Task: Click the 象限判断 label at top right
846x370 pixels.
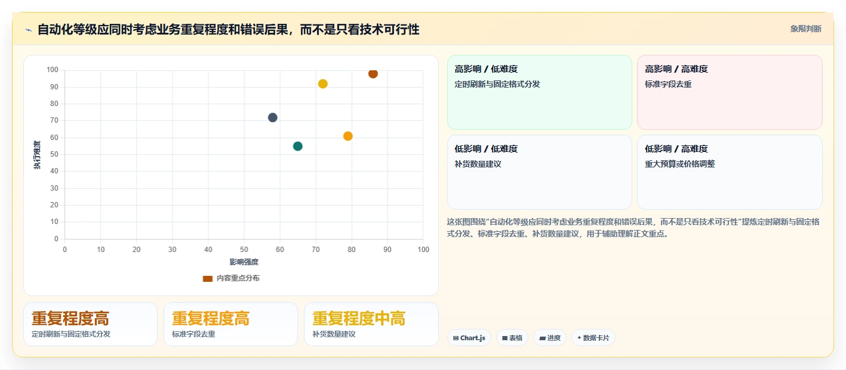Action: [805, 29]
